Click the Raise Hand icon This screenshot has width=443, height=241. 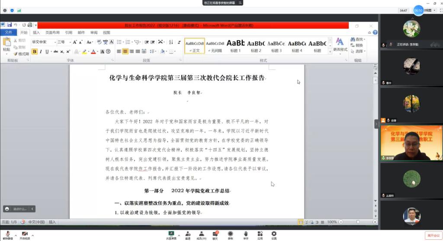pos(245,234)
